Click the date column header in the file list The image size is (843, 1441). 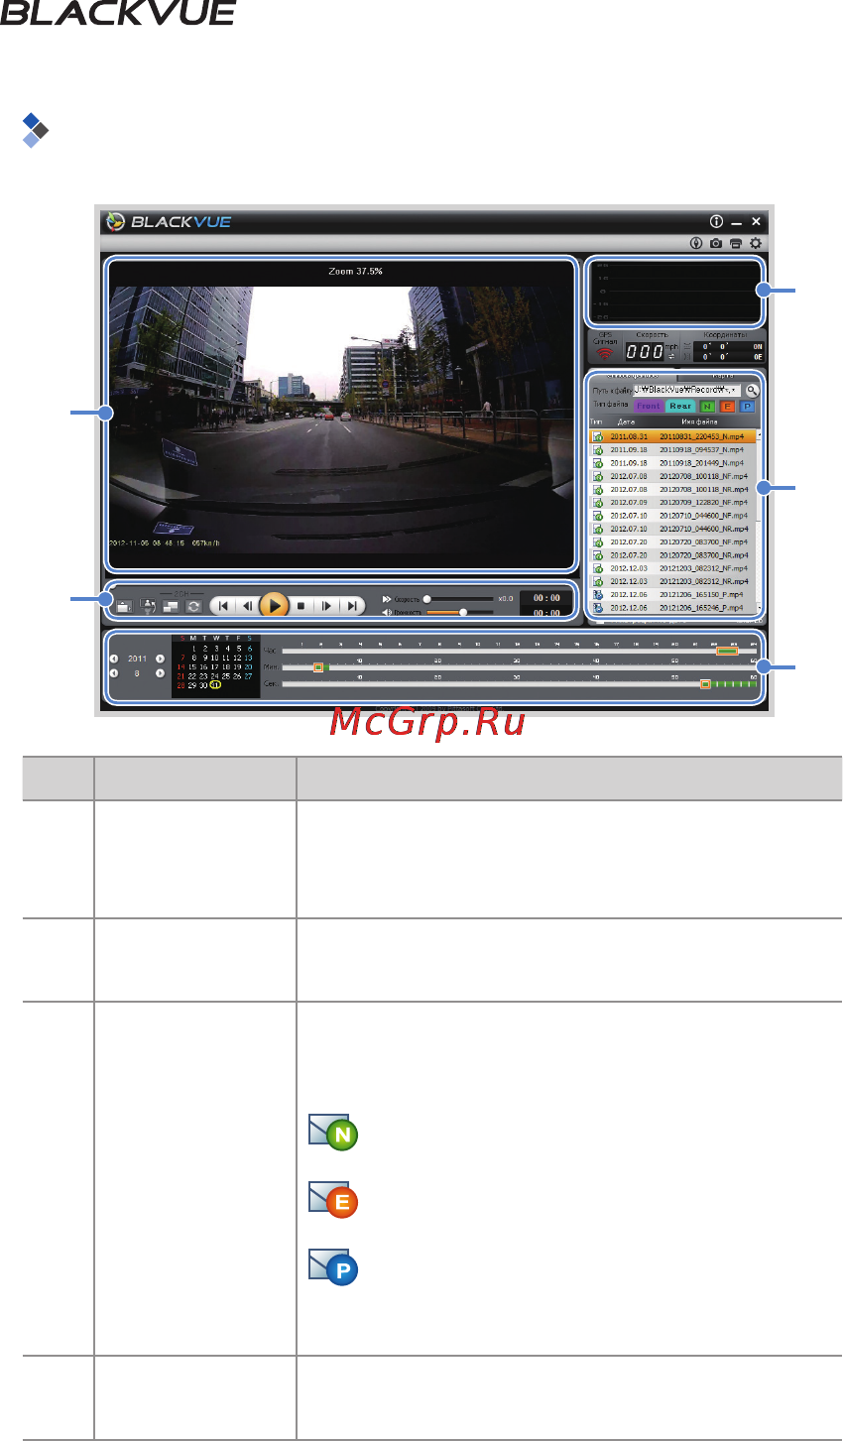[x=626, y=421]
